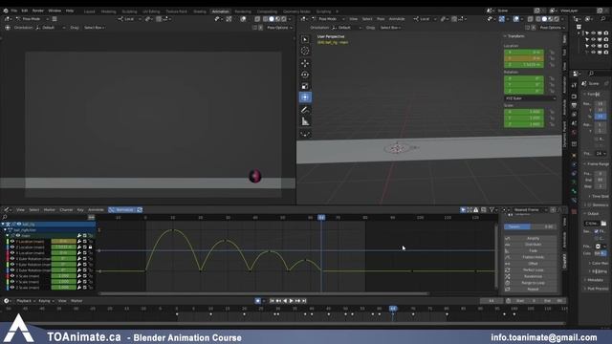Open the Render menu
This screenshot has width=612, height=344.
(x=38, y=11)
